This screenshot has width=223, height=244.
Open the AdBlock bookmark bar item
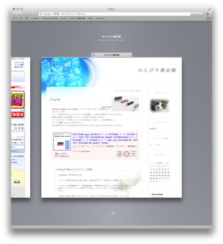100,18
